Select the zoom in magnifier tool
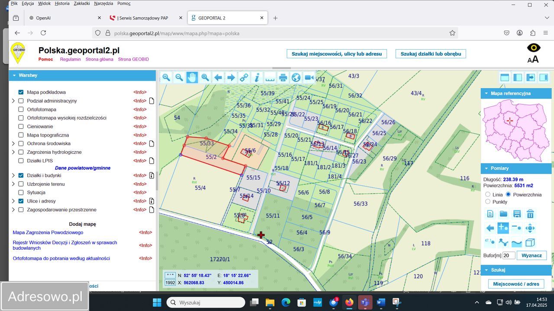554x311 pixels. click(x=166, y=77)
